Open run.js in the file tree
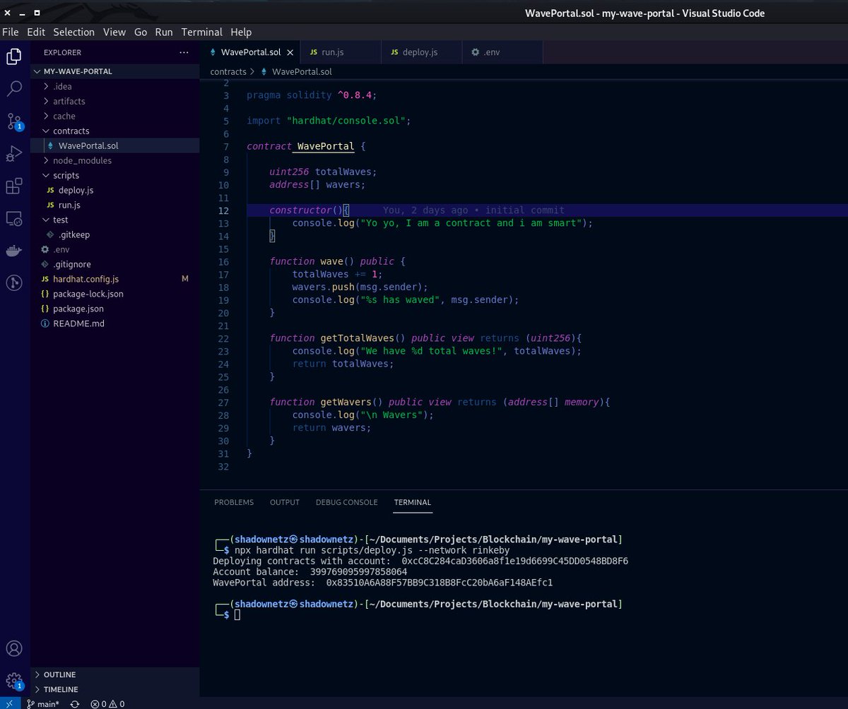Viewport: 848px width, 709px height. click(x=115, y=205)
